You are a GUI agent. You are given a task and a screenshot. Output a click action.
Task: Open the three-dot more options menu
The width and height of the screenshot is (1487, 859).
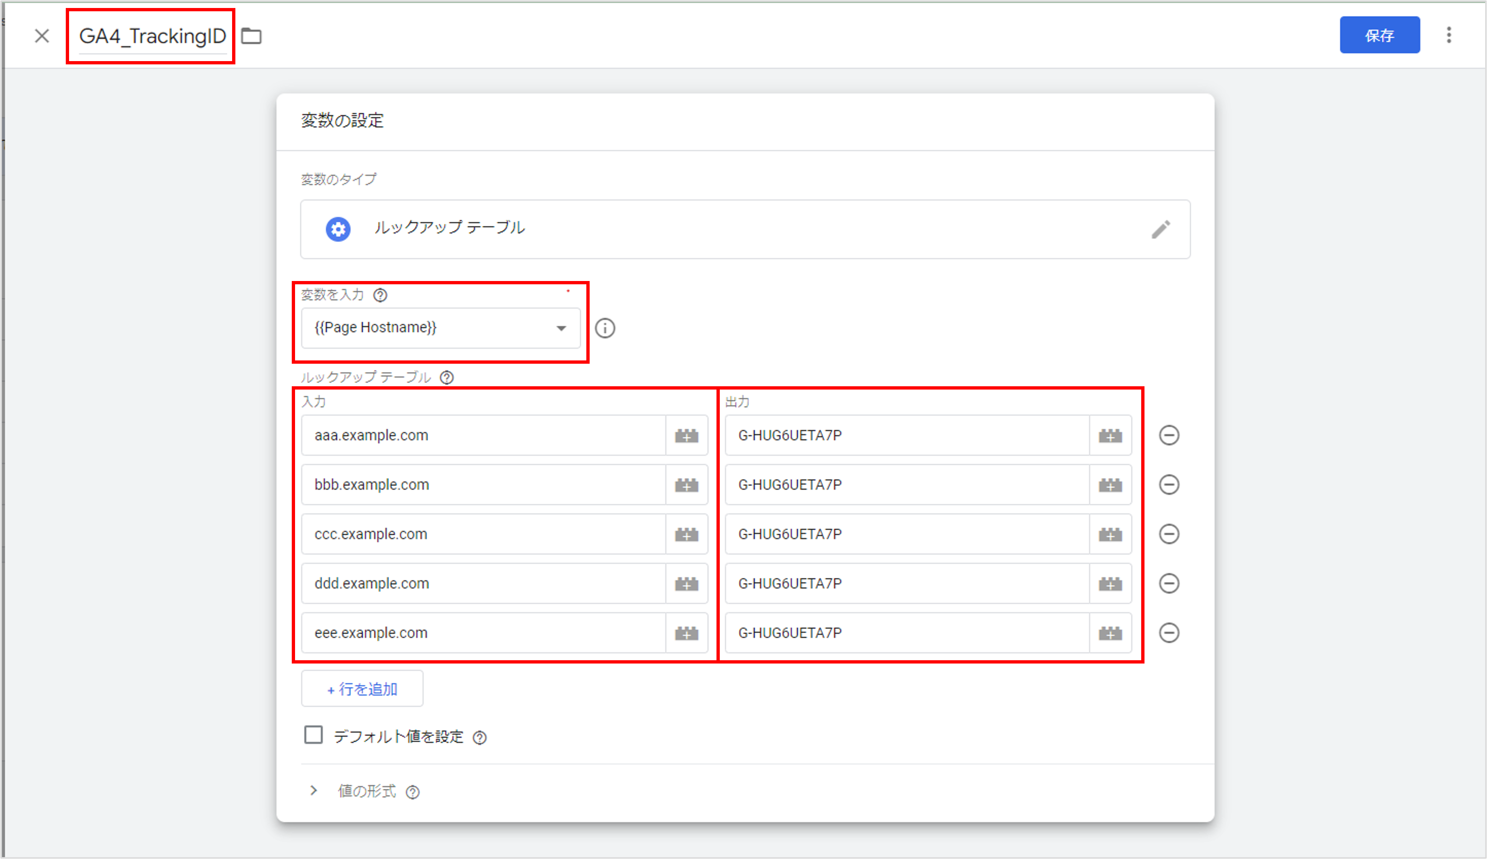(1448, 35)
